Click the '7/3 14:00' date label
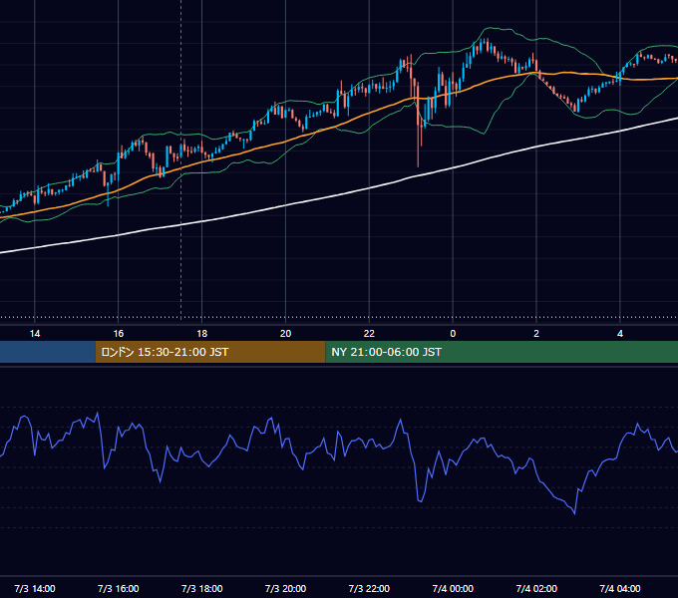Image resolution: width=678 pixels, height=598 pixels. pos(35,588)
